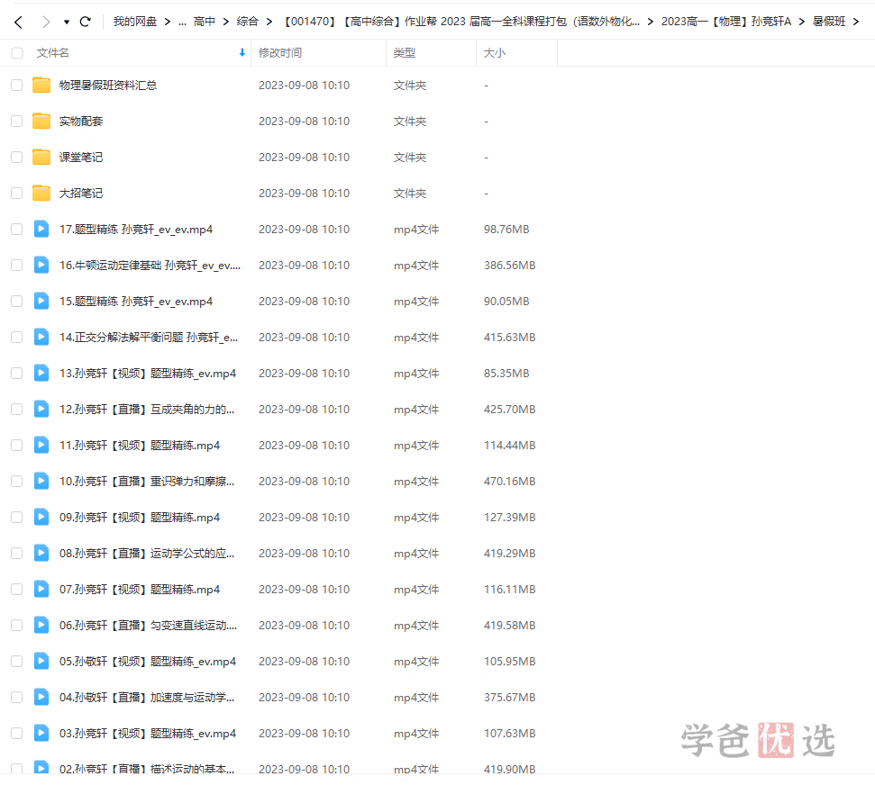875x794 pixels.
Task: Click video icon of 17.题型精练
Action: click(41, 229)
